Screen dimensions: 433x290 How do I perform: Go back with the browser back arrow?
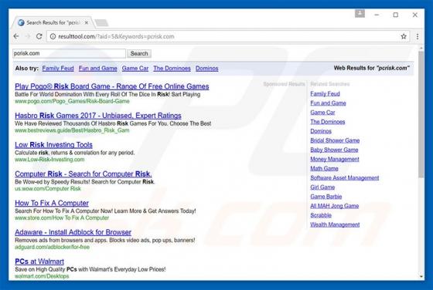(x=16, y=36)
